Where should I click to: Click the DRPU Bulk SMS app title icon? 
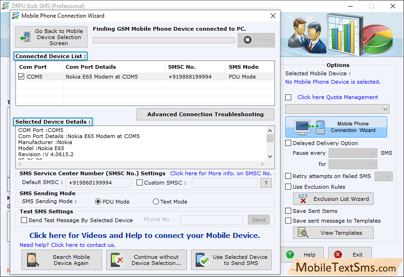(x=6, y=6)
